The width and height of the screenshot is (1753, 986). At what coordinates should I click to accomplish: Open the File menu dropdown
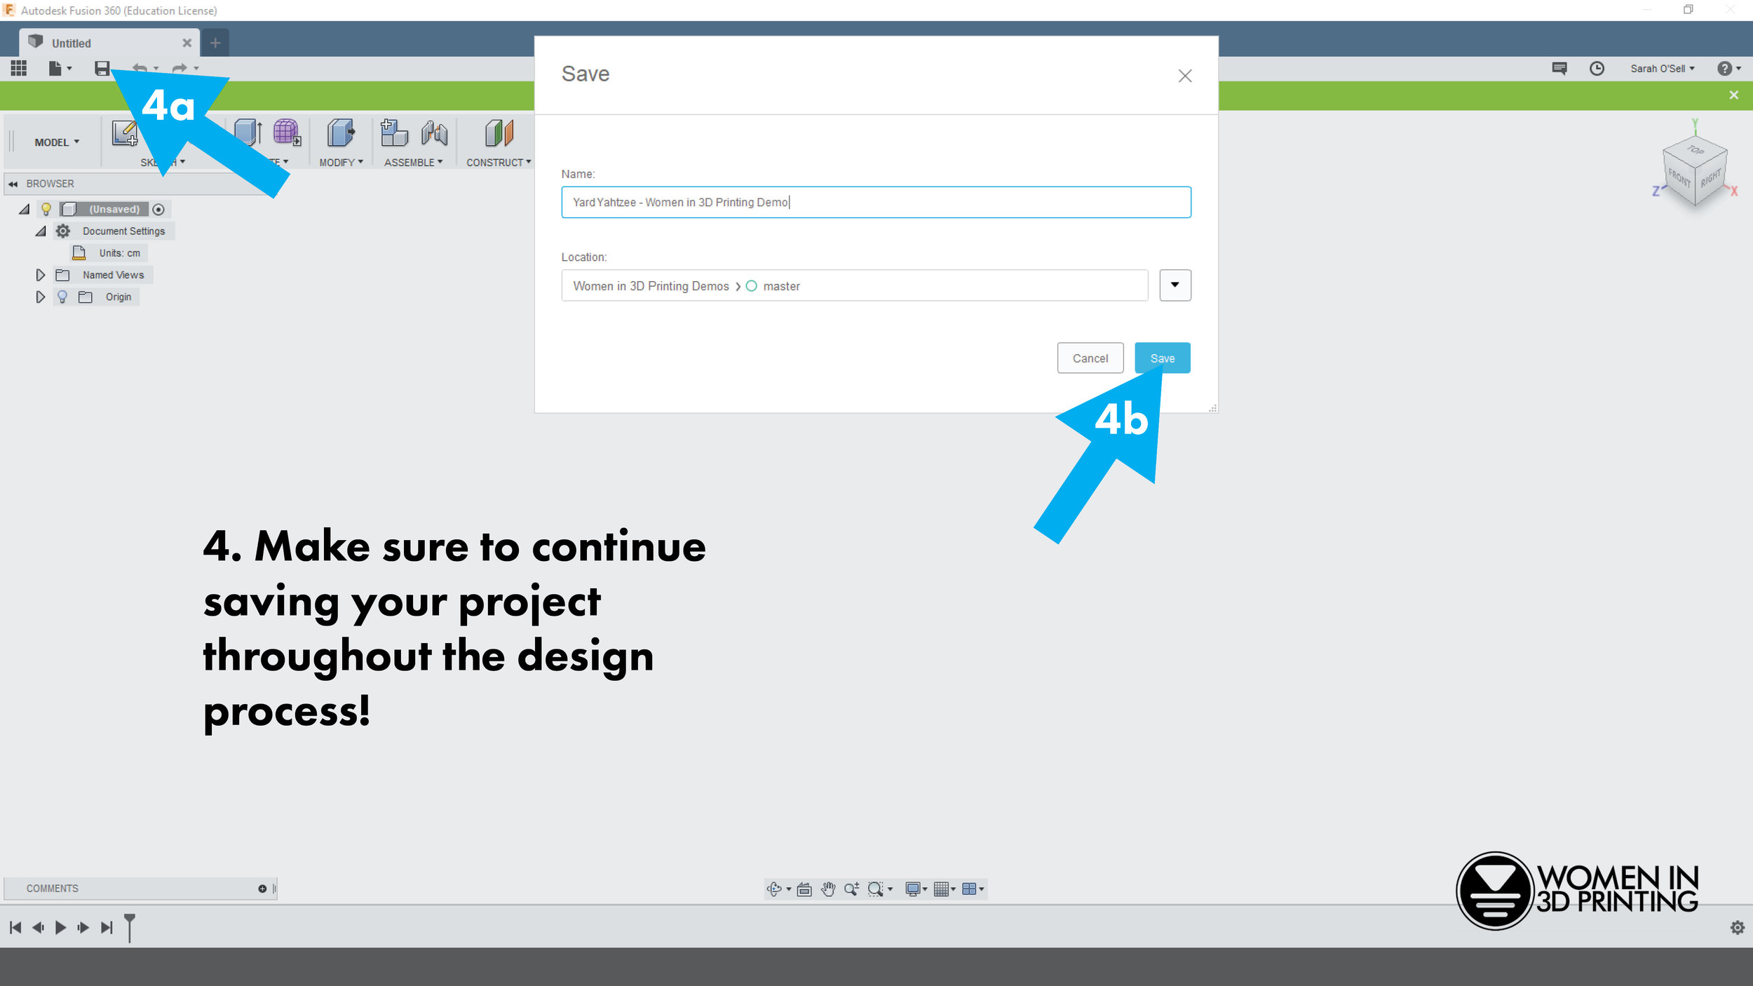point(60,68)
